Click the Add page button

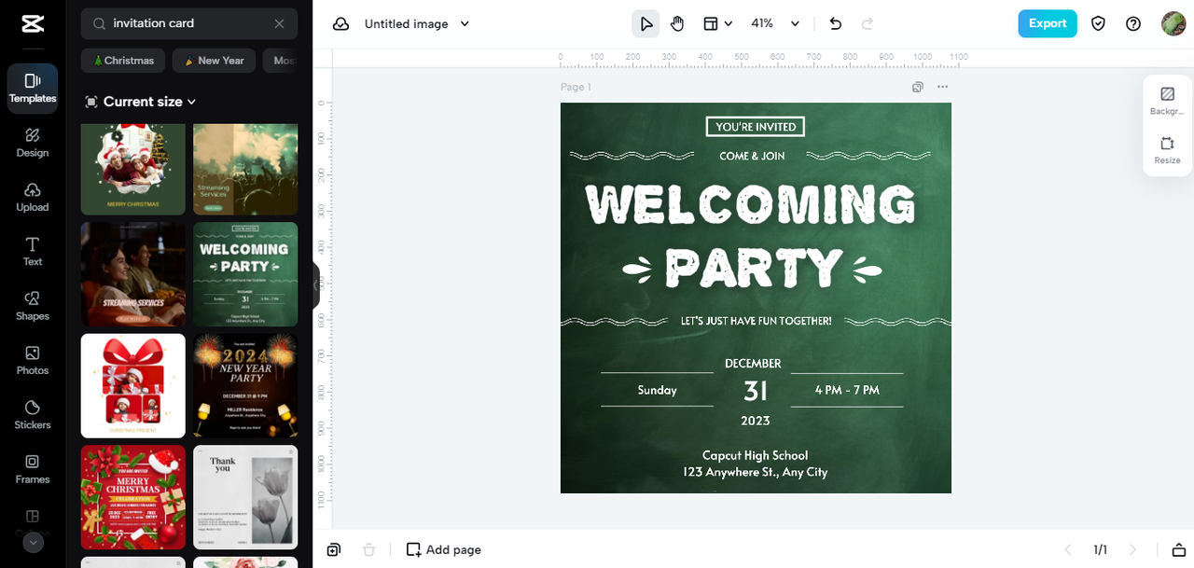pos(444,549)
